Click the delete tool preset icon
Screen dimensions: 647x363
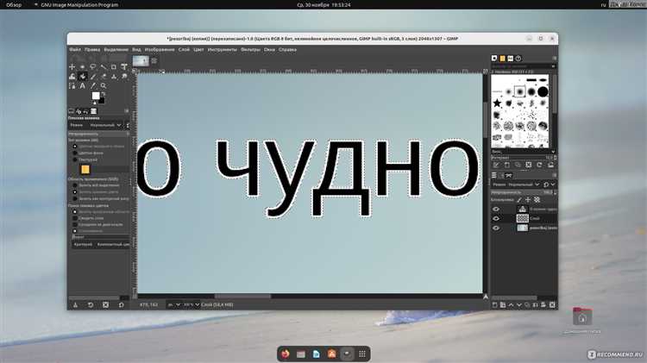click(105, 305)
